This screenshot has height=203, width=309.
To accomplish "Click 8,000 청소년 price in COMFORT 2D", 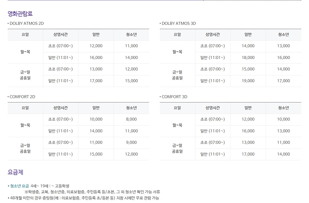I will point(132,119).
